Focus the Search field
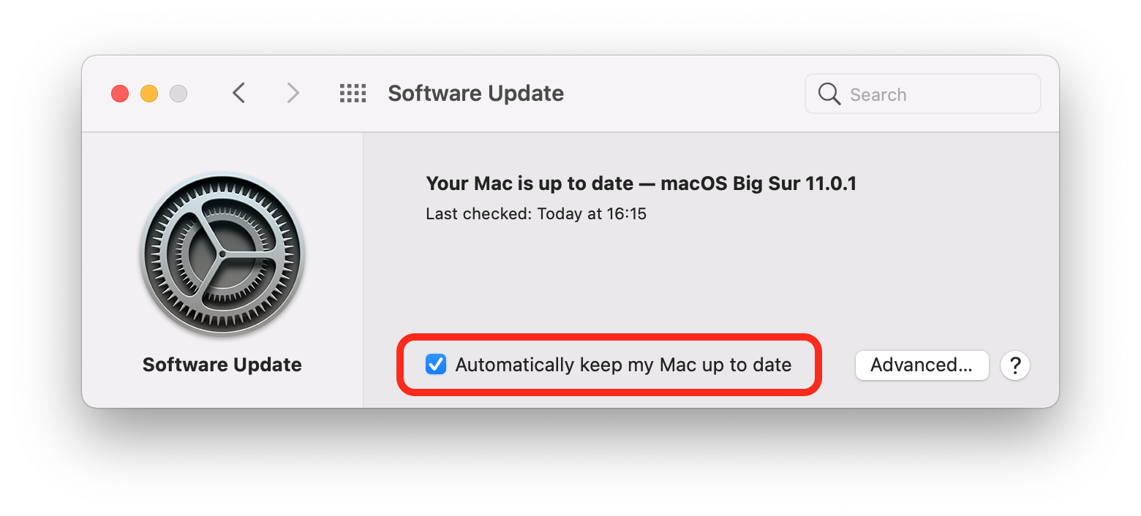The width and height of the screenshot is (1141, 516). (x=922, y=94)
